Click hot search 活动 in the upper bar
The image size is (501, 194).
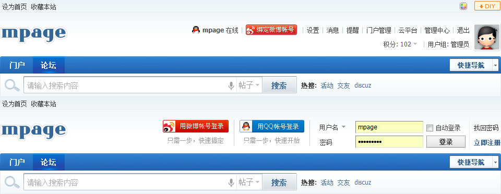[327, 86]
